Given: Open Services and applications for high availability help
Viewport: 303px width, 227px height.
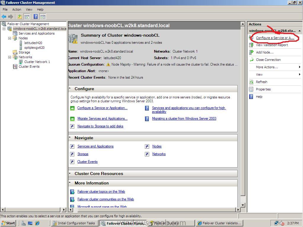Looking at the screenshot, I should point(189,110).
